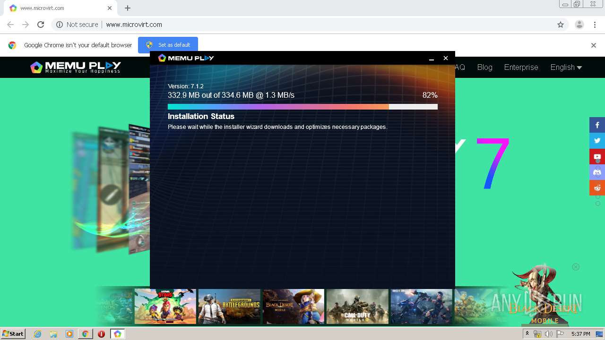This screenshot has height=340, width=605.
Task: Click the MEmu Play website logo
Action: tap(76, 67)
